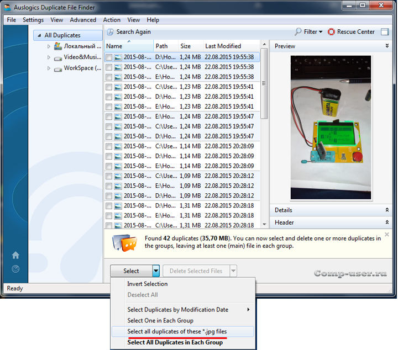Click image icon of first 19:55:38 D:\Ho row
The width and height of the screenshot is (398, 350).
pos(118,57)
